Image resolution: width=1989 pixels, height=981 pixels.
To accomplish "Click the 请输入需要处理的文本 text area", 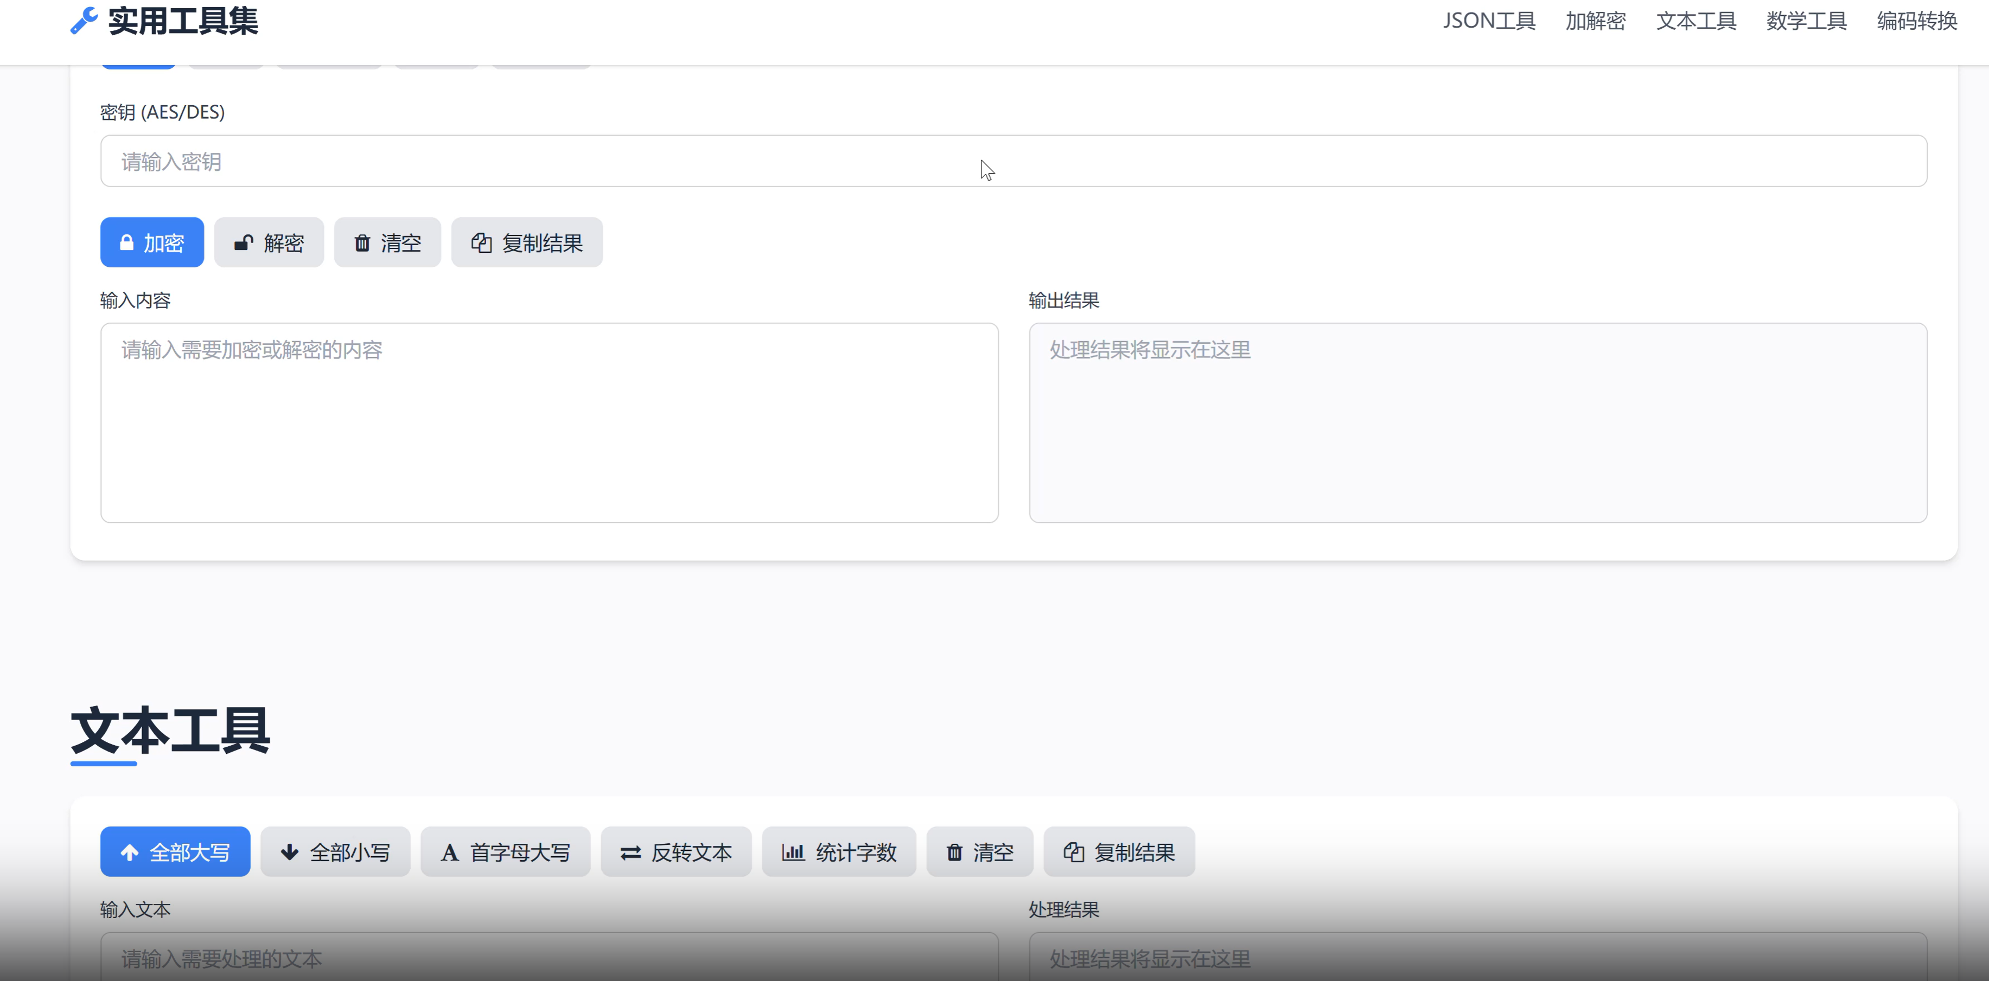I will [x=550, y=959].
